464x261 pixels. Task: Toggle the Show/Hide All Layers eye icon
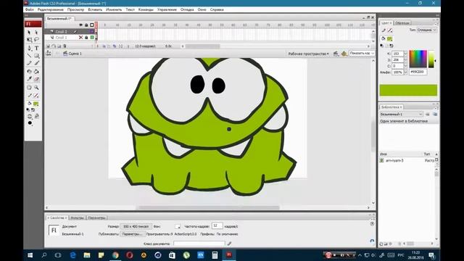(80, 25)
